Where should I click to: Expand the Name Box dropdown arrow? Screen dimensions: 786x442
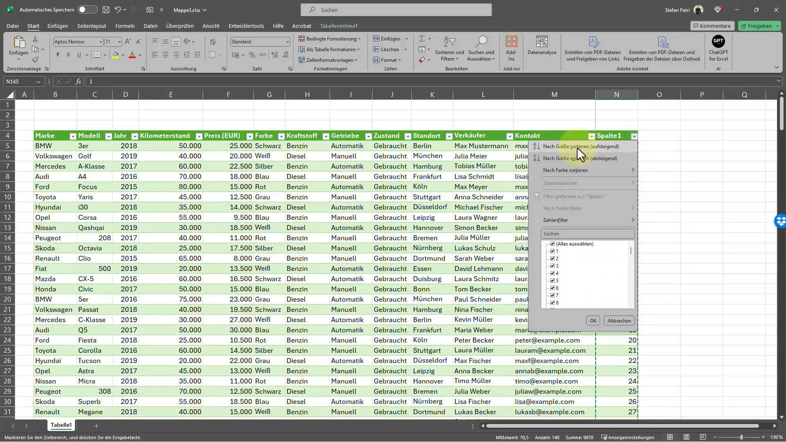[38, 82]
